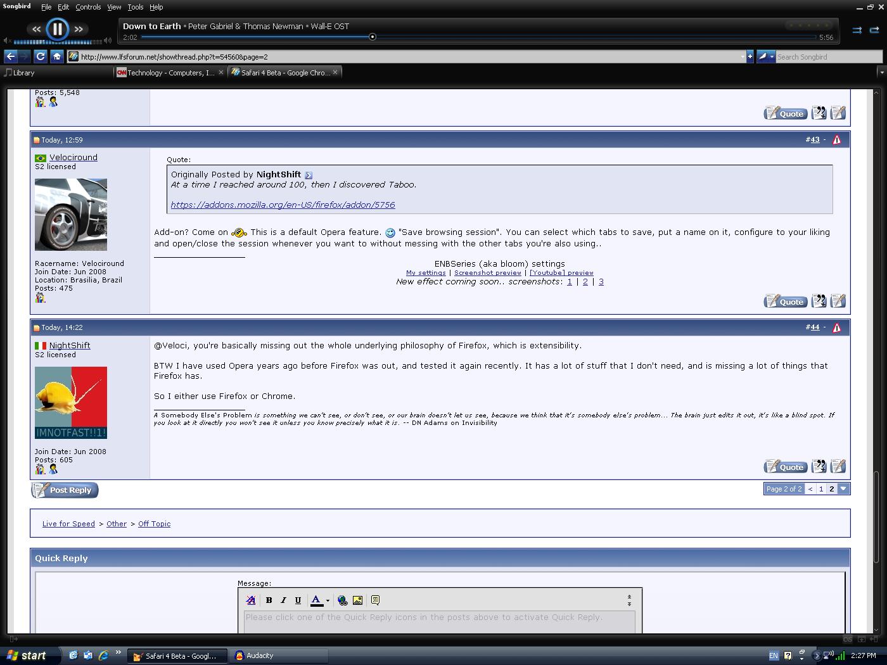Multi-quote post #43

click(x=819, y=301)
